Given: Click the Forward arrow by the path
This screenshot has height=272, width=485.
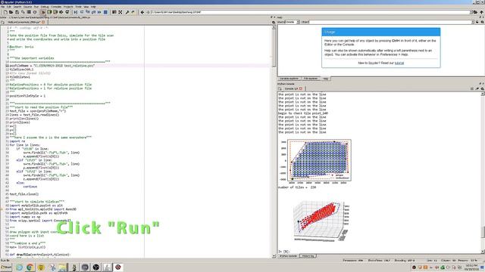Looking at the screenshot, I should [148, 12].
